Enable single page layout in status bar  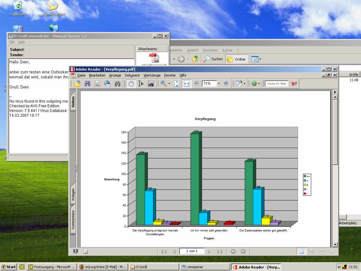pos(301,251)
